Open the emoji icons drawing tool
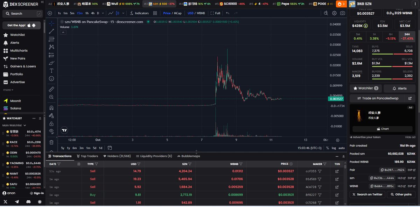This screenshot has width=420, height=207. click(x=51, y=79)
